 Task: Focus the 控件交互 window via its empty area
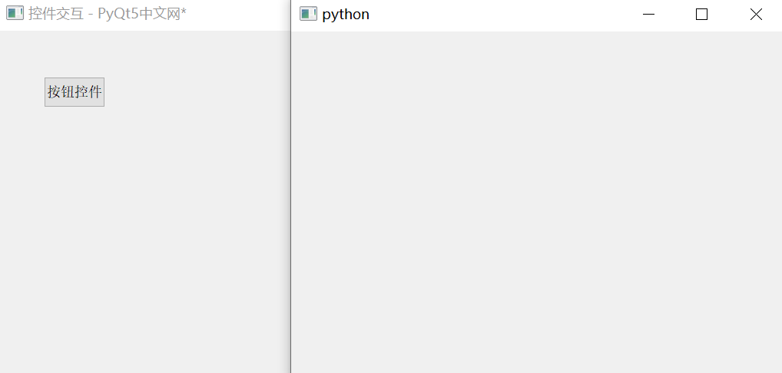[146, 230]
